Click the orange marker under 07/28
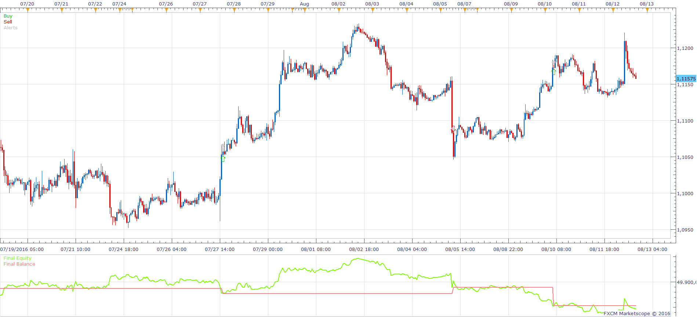The height and width of the screenshot is (317, 697). [x=234, y=10]
